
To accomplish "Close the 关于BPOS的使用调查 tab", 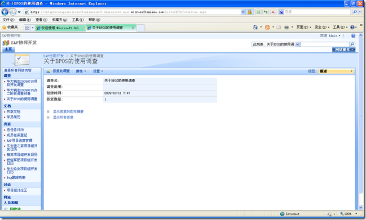I will coord(133,28).
